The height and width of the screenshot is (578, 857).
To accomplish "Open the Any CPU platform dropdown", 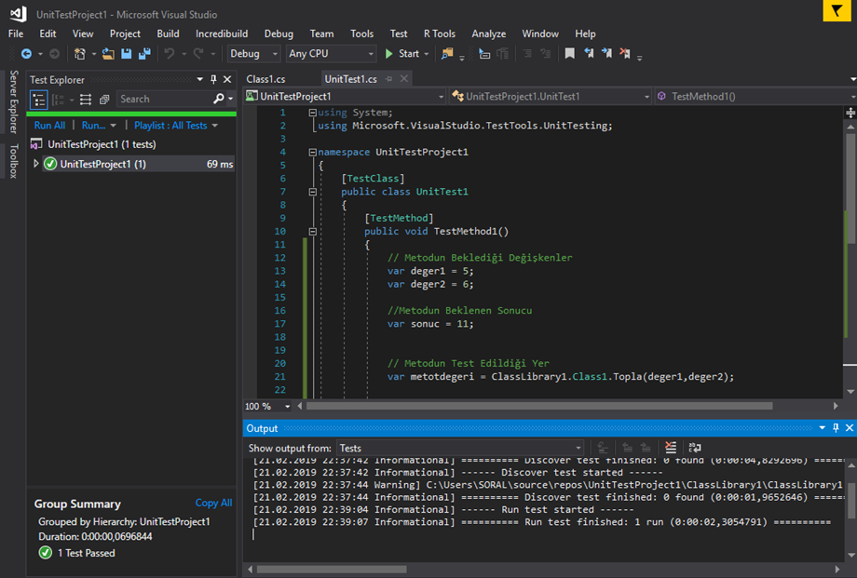I will coord(331,54).
